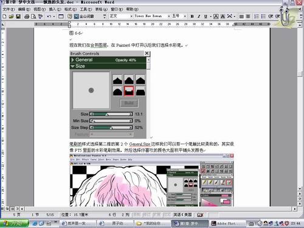This screenshot has height=228, width=304.
Task: Toggle Italic formatting
Action: coord(199,16)
